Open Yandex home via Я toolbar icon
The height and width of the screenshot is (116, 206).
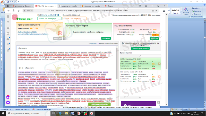(14, 11)
